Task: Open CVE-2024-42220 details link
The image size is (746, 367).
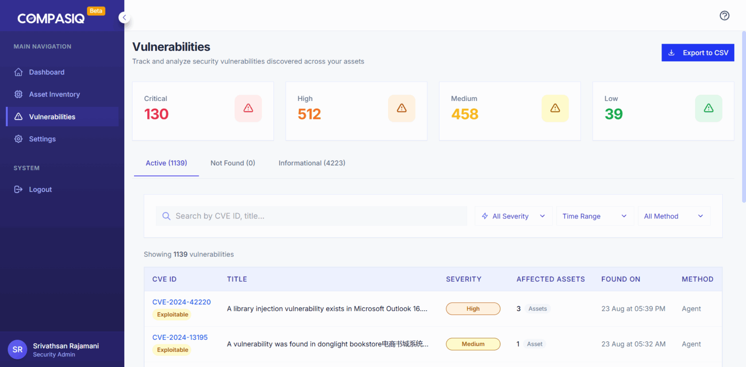Action: 182,301
